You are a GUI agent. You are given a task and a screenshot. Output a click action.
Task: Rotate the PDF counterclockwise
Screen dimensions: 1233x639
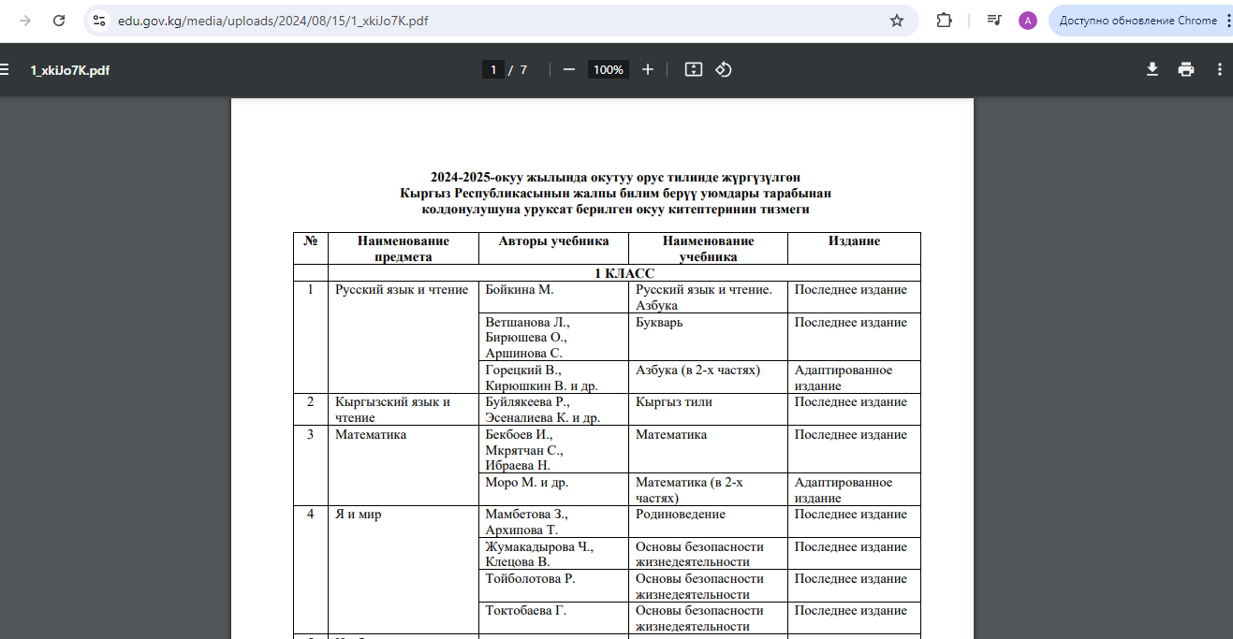[723, 69]
